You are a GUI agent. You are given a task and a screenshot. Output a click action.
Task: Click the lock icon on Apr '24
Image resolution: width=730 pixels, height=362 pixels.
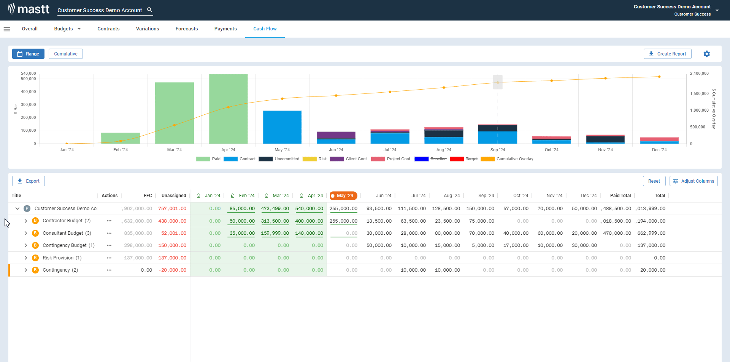302,196
